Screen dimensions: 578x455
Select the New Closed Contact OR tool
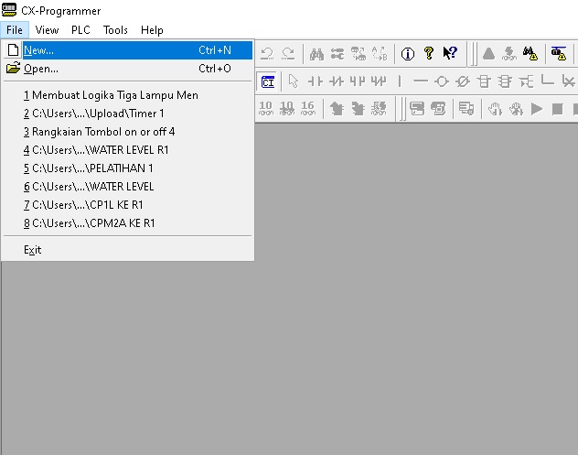(379, 81)
